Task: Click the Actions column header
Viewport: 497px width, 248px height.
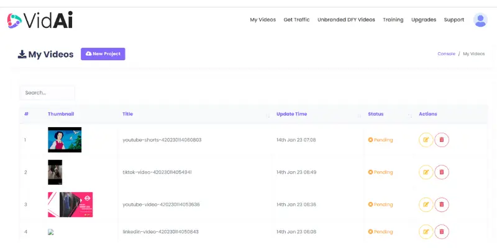Action: [428, 114]
